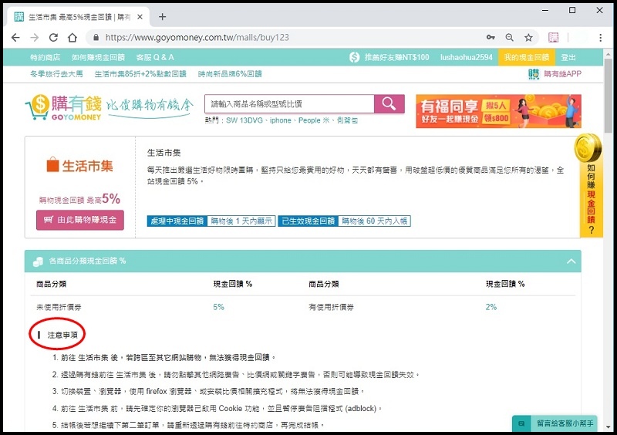The width and height of the screenshot is (617, 435).
Task: Collapse the 各商品分類現金回饋 % section
Action: tap(571, 261)
